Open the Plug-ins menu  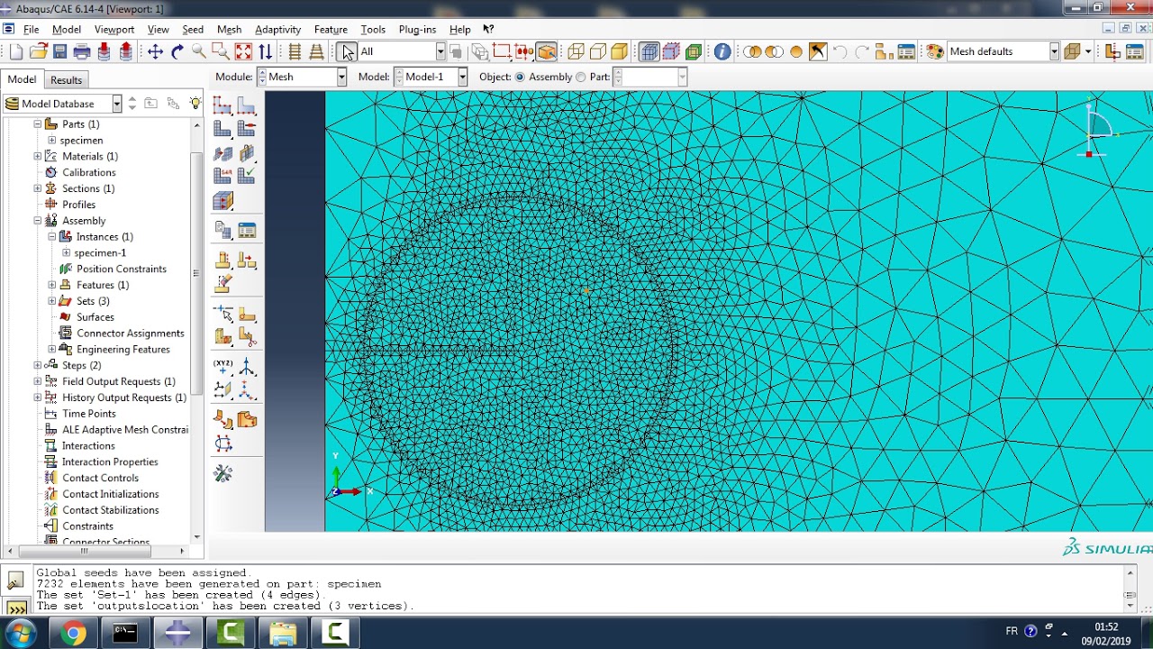(417, 30)
